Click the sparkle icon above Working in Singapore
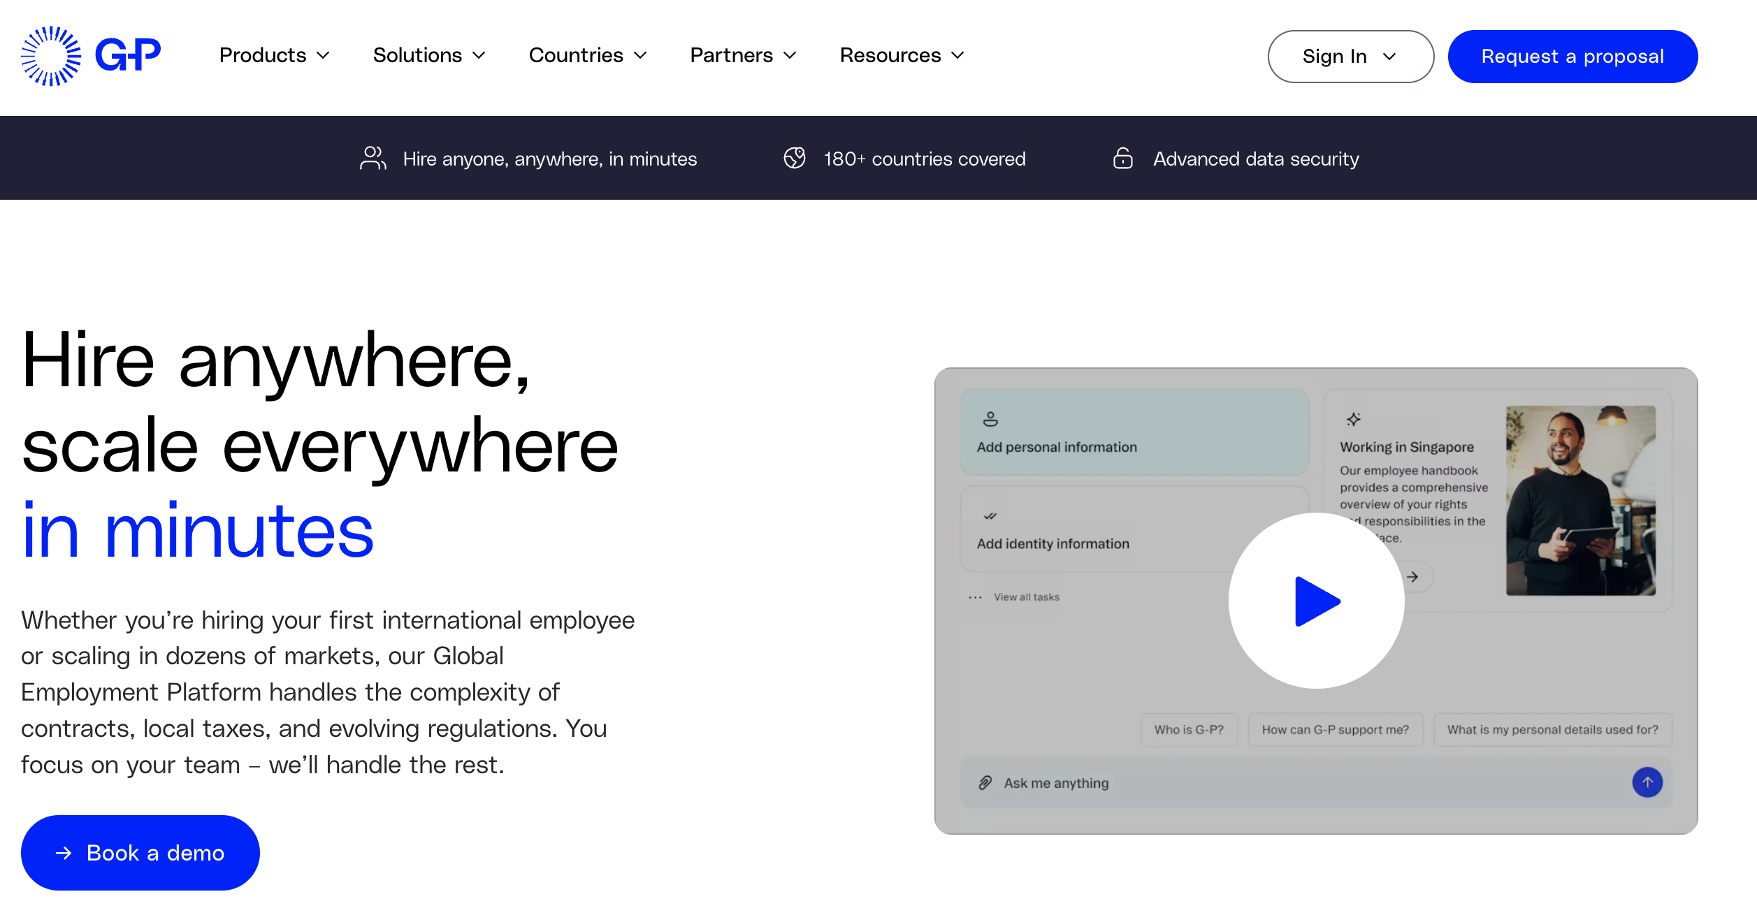The image size is (1757, 915). coord(1354,419)
